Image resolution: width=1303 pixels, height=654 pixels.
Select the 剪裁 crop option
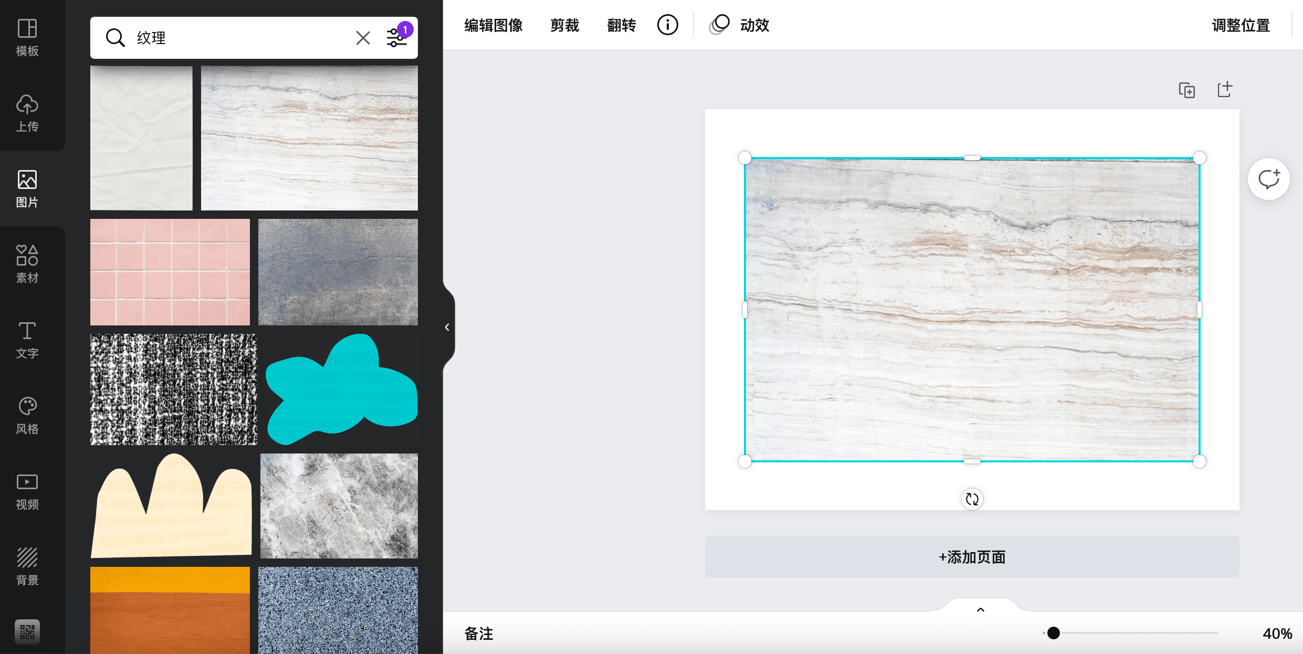point(564,25)
